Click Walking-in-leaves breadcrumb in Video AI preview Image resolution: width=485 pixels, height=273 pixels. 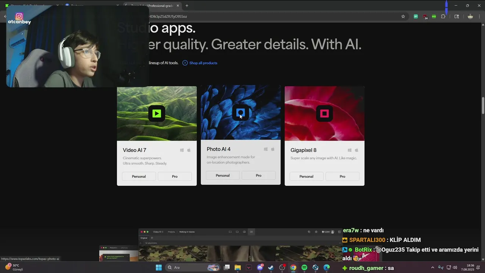187,232
